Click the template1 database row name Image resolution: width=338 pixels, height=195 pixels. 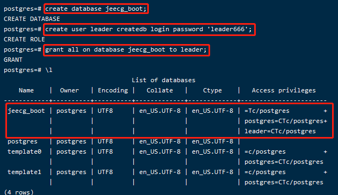click(24, 172)
